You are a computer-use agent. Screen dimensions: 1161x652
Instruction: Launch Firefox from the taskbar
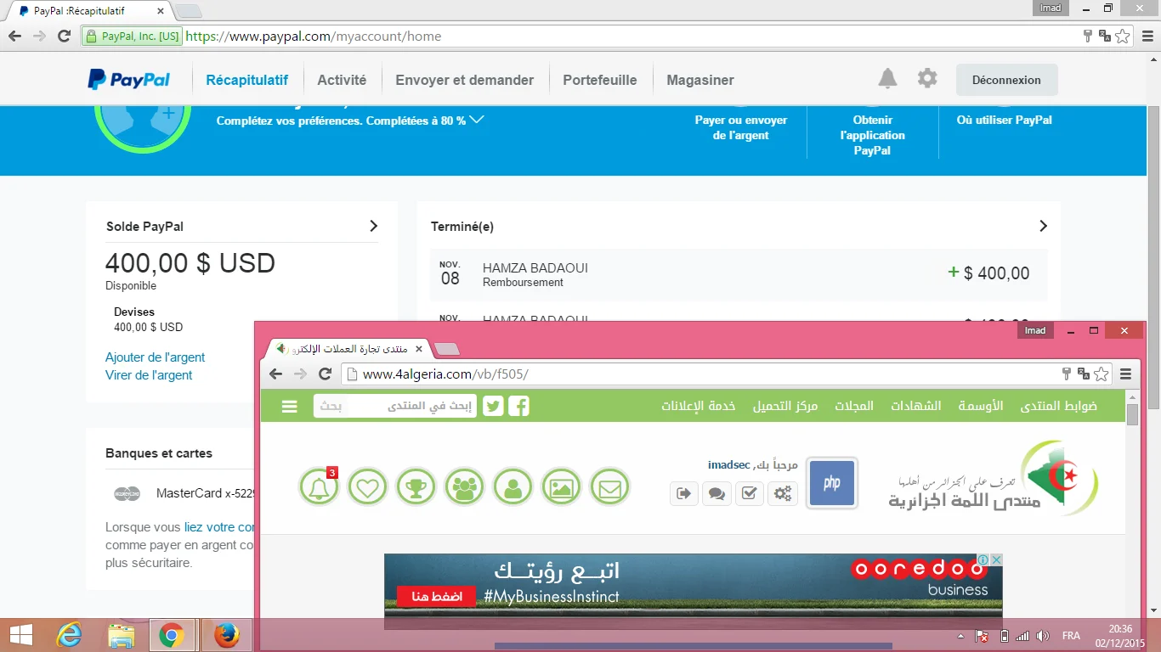click(226, 635)
